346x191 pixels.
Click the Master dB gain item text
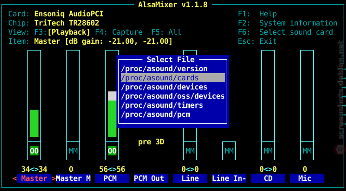click(x=103, y=41)
